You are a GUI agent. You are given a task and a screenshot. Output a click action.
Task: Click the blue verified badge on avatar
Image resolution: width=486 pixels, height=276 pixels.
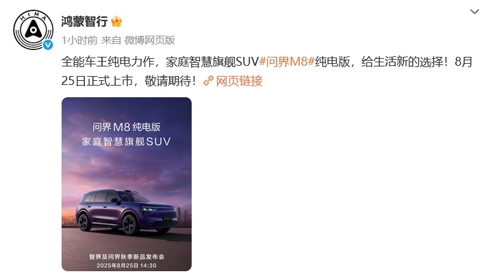pyautogui.click(x=48, y=45)
